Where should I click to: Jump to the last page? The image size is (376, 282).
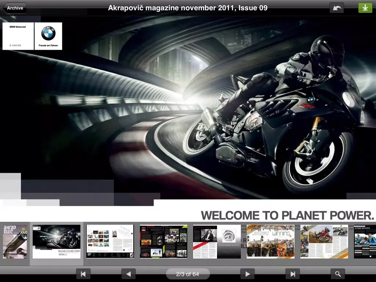coord(293,274)
